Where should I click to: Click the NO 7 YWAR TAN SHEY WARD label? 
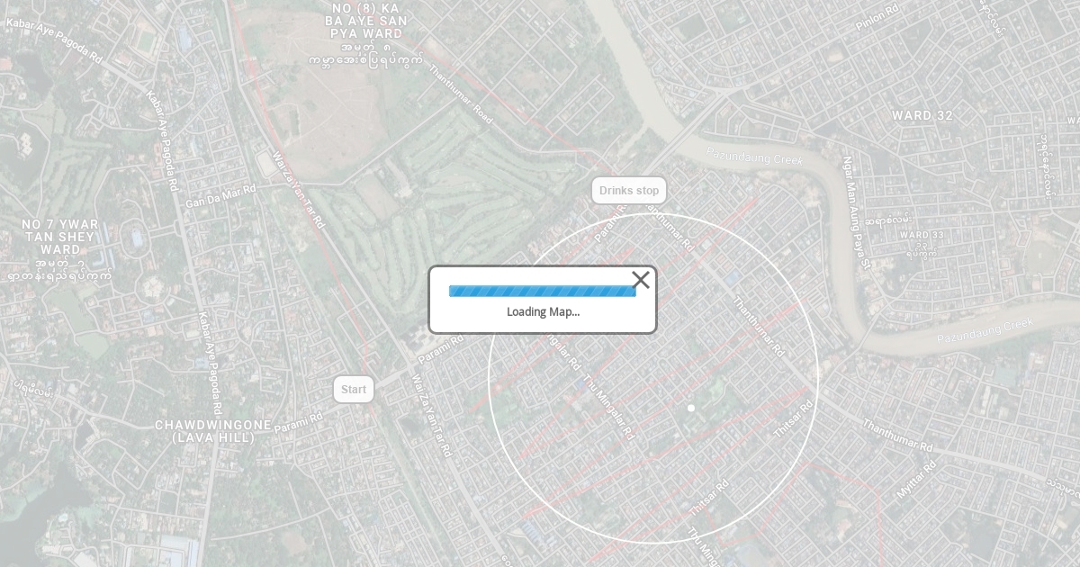point(60,237)
